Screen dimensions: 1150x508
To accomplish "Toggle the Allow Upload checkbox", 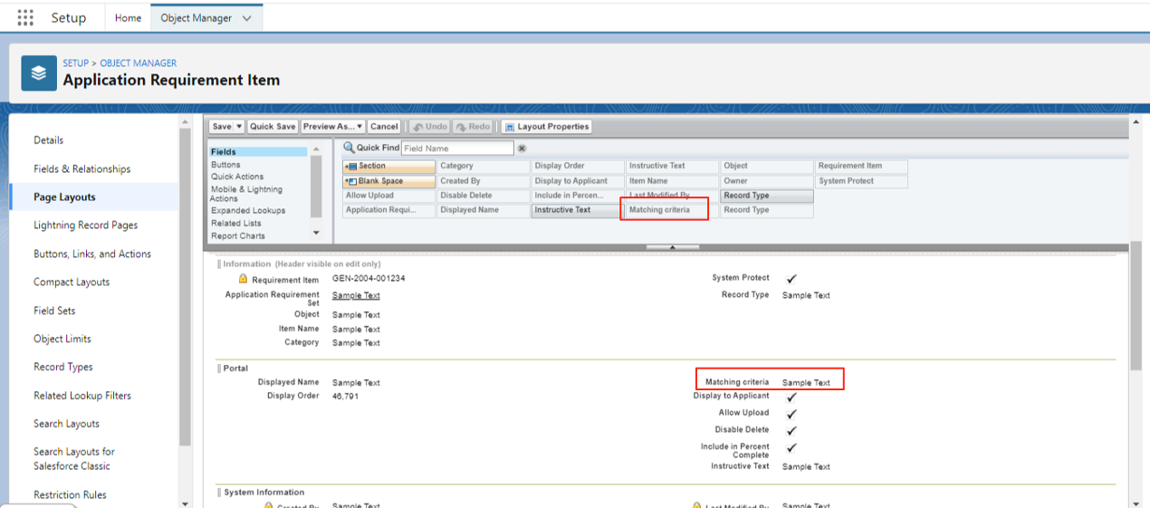I will pyautogui.click(x=791, y=414).
